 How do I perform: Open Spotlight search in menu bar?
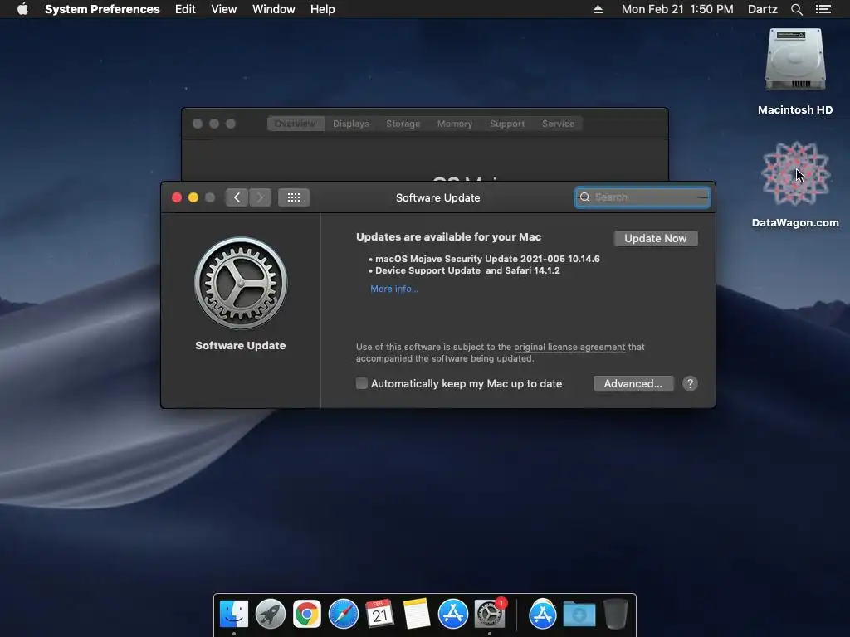click(x=796, y=9)
